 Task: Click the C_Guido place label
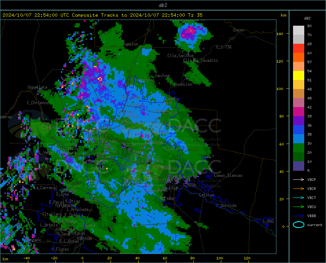[x=49, y=127]
